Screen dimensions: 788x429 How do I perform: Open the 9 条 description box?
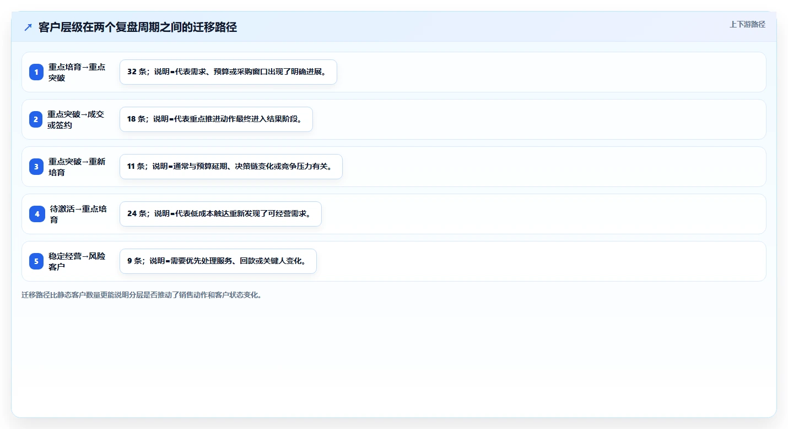(x=218, y=261)
